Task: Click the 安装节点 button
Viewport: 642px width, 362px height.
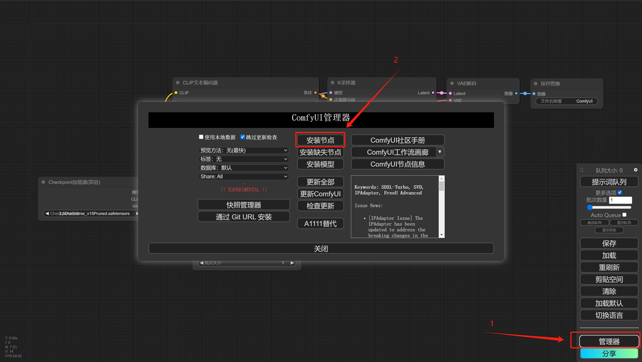Action: click(x=320, y=140)
